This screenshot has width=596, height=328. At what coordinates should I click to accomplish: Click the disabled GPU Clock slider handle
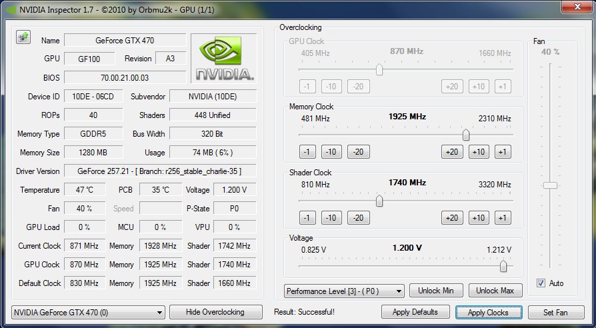coord(379,69)
